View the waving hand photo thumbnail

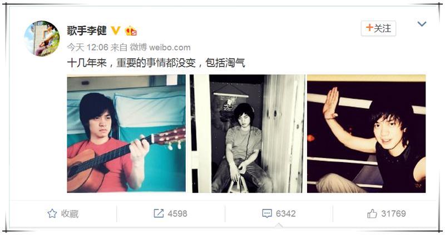coord(367,133)
